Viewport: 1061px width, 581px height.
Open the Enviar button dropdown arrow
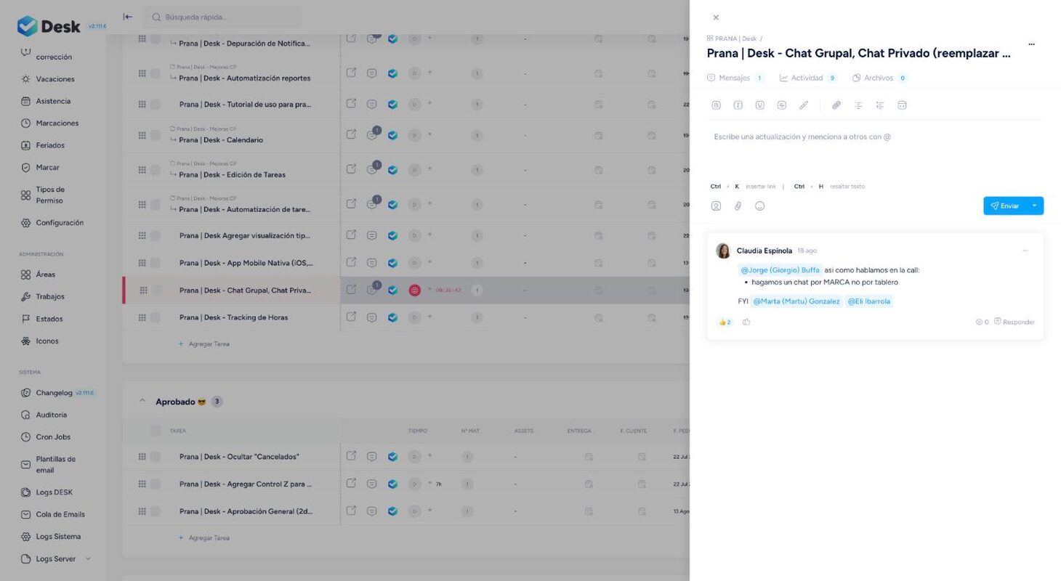tap(1035, 206)
